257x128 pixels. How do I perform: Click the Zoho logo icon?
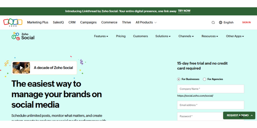[x=13, y=22]
